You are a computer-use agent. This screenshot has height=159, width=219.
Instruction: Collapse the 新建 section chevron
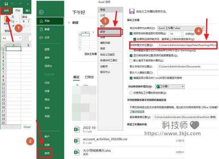[x=69, y=22]
